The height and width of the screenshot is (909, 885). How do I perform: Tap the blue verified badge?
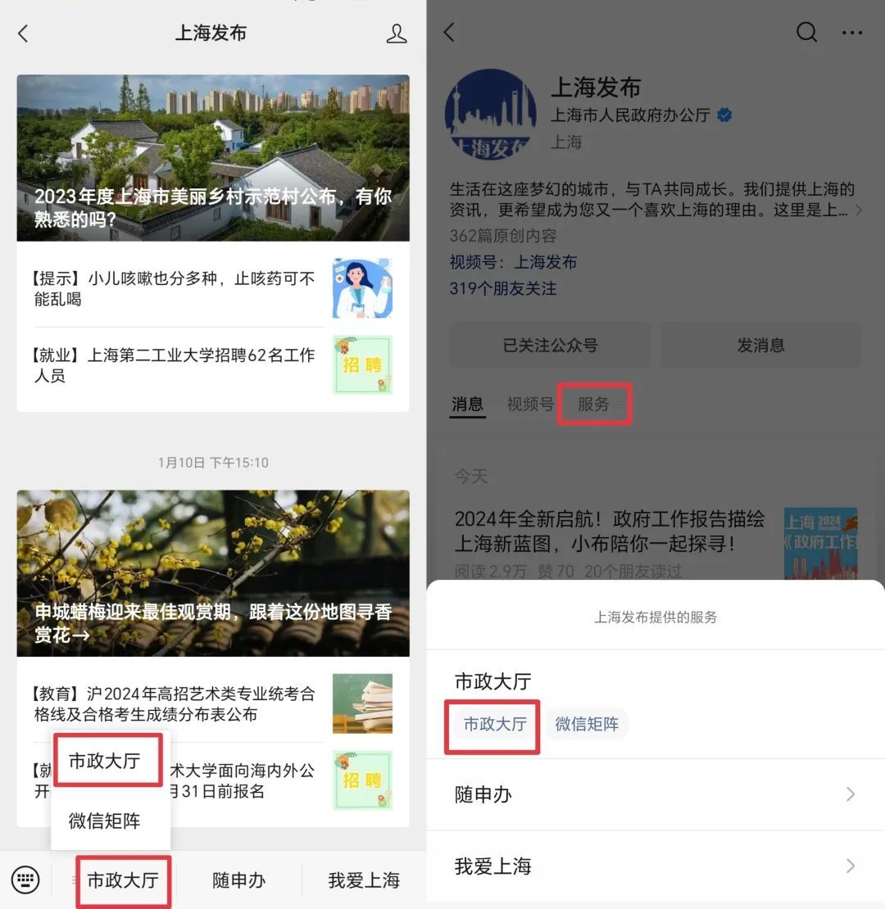[724, 115]
